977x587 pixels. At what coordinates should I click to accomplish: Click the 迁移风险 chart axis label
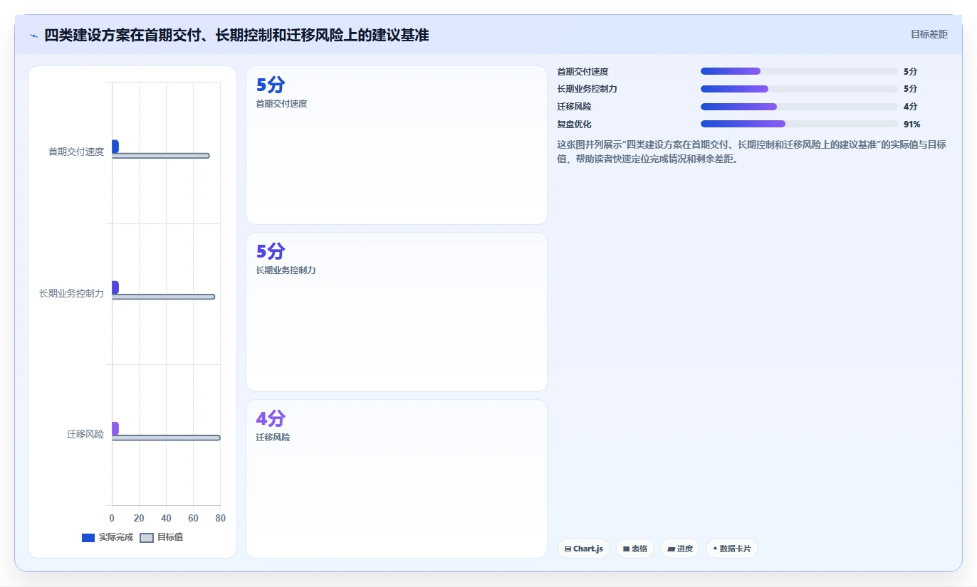click(x=85, y=434)
